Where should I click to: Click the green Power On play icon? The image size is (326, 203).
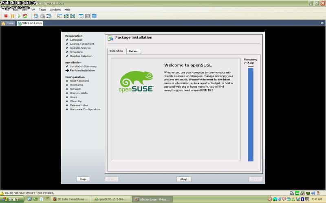tap(19, 16)
